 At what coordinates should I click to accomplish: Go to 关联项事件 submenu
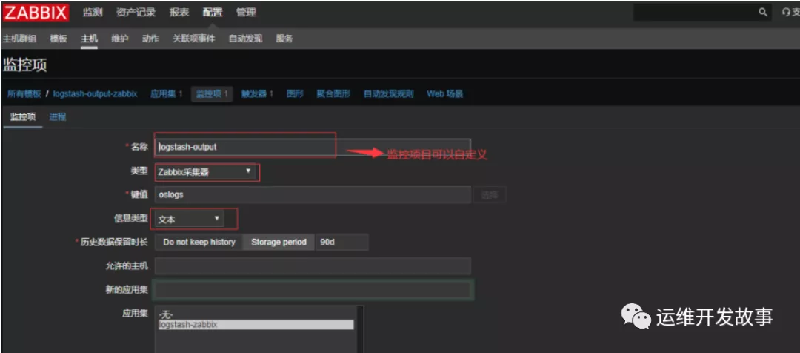coord(194,39)
